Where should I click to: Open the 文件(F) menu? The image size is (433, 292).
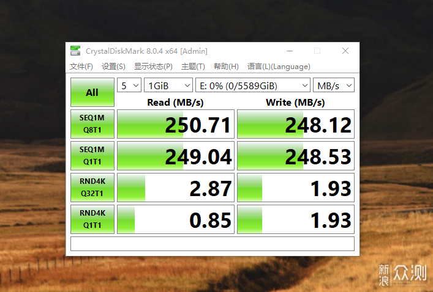81,67
